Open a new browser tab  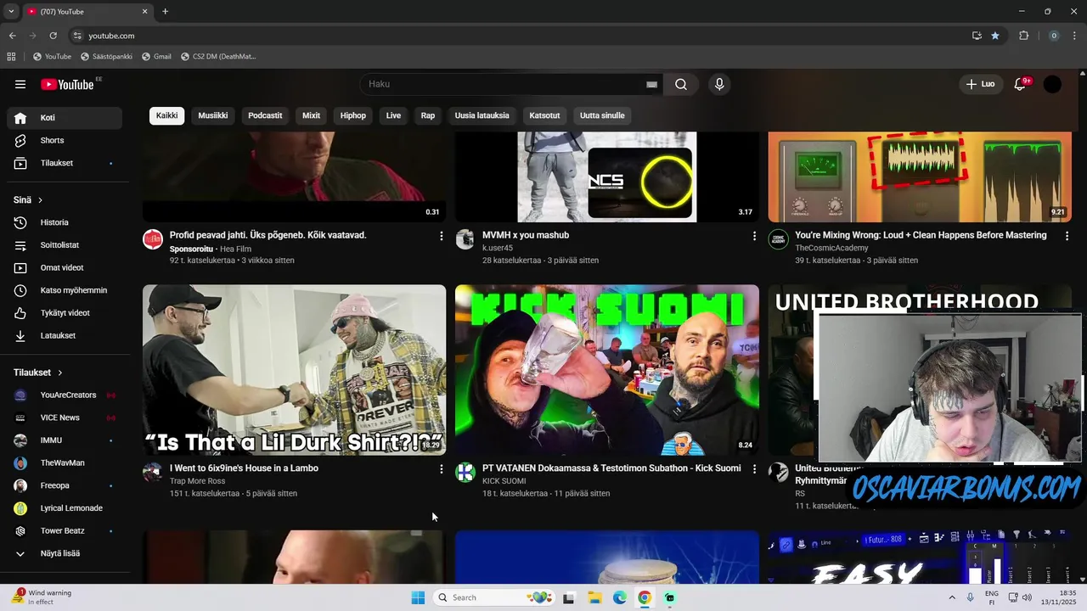click(165, 12)
